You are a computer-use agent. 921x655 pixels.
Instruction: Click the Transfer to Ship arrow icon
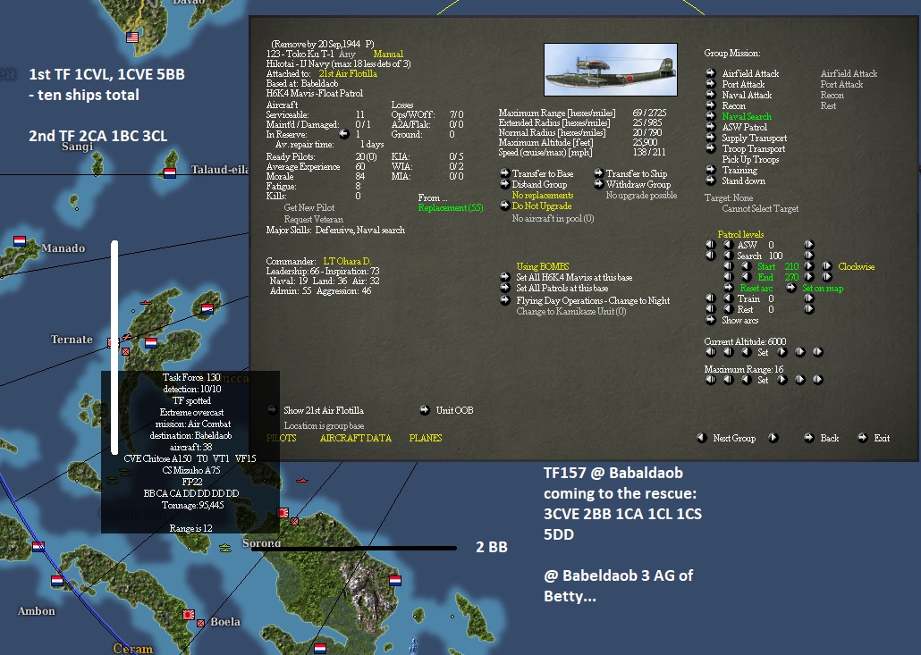coord(598,173)
